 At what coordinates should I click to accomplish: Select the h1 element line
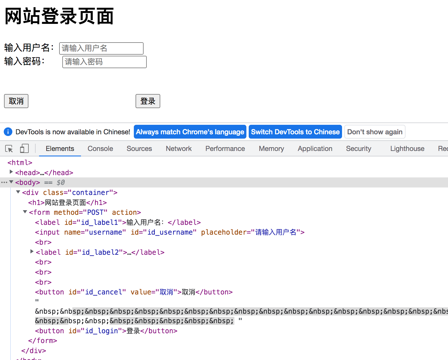coord(67,202)
